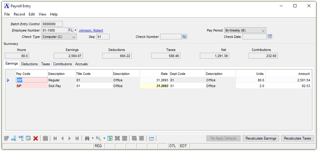Click the grayed down-arrow box icon
319x152 pixels.
coord(141,138)
